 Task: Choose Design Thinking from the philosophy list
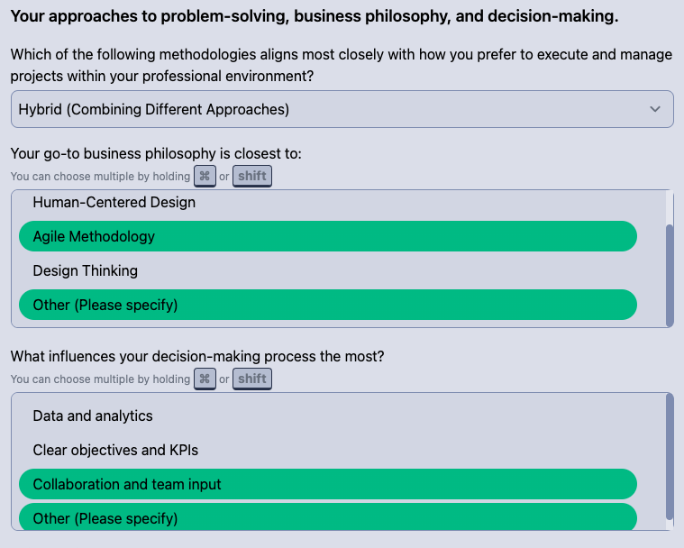tap(86, 270)
